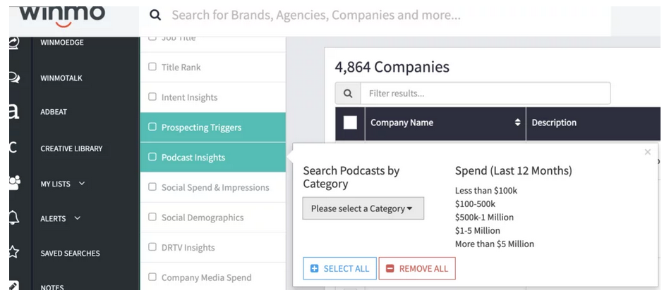Click the magnifier icon beside Filter results
Viewport: 669px width, 295px height.
pos(348,93)
